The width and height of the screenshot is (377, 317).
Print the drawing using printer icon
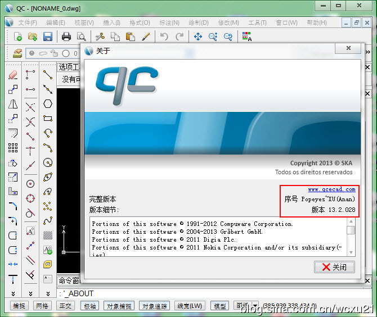(x=66, y=37)
